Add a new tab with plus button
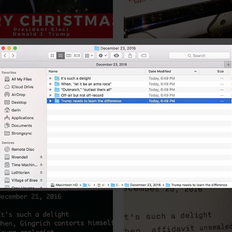This screenshot has height=232, width=232. click(x=228, y=65)
